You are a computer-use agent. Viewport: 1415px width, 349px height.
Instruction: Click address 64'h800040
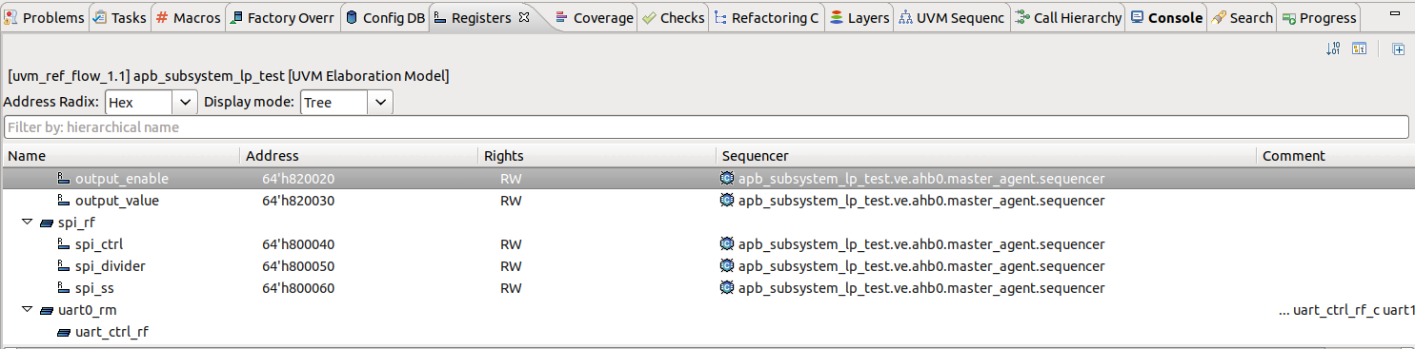pos(298,244)
